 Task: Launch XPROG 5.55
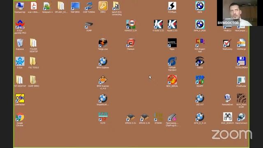coord(144,117)
